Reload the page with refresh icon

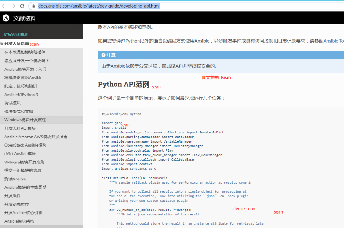coord(22,6)
